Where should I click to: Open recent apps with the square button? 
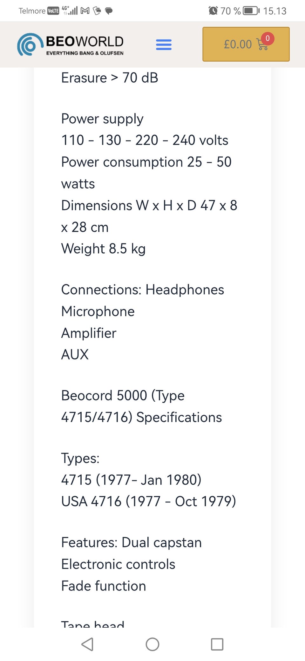pos(217,644)
